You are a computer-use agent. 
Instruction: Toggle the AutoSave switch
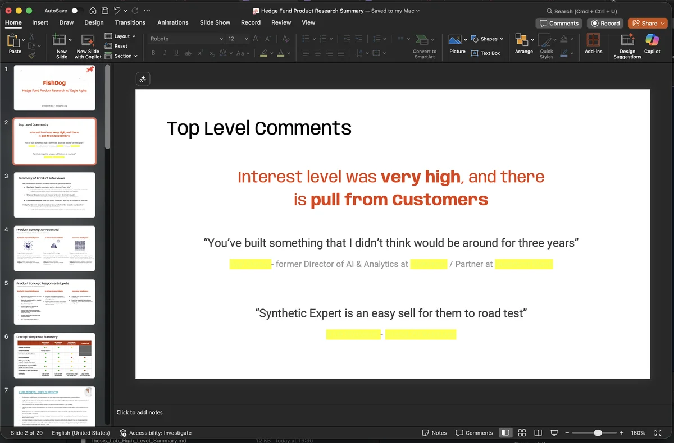[77, 11]
